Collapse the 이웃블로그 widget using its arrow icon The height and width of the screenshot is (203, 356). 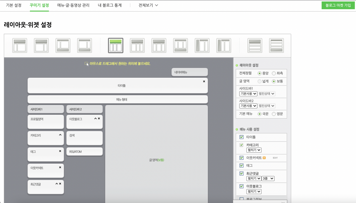coord(95,118)
